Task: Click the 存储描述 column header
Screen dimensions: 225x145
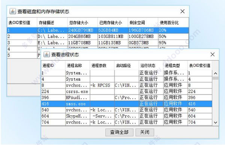Action: 52,23
